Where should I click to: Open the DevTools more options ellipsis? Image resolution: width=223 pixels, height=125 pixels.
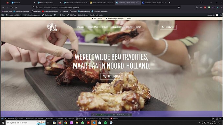[x=220, y=119]
